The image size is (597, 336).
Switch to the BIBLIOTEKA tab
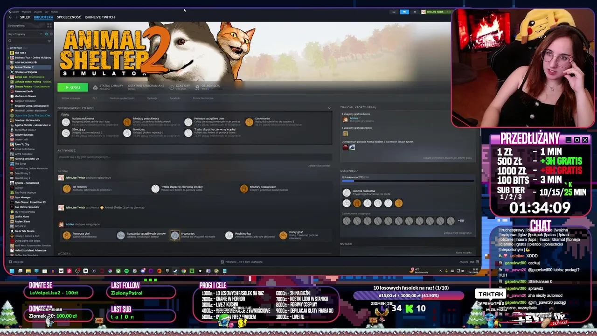click(43, 17)
